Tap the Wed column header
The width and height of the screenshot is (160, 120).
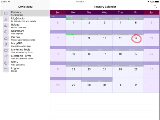click(x=105, y=12)
